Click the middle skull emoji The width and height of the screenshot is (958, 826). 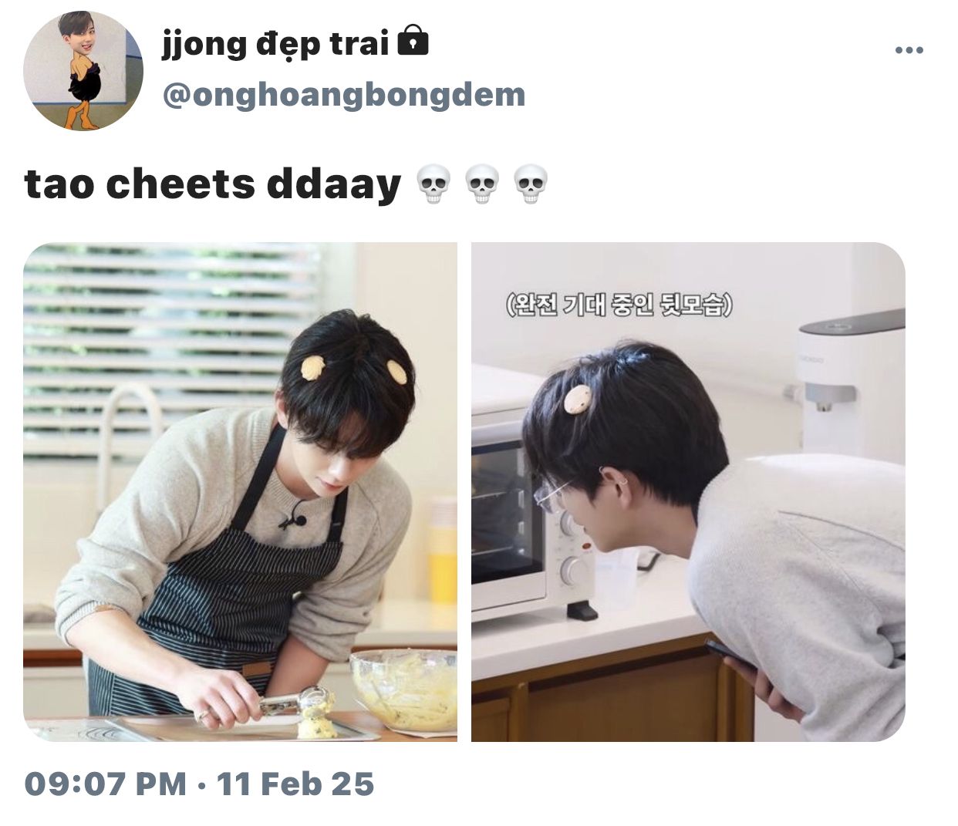[x=481, y=185]
